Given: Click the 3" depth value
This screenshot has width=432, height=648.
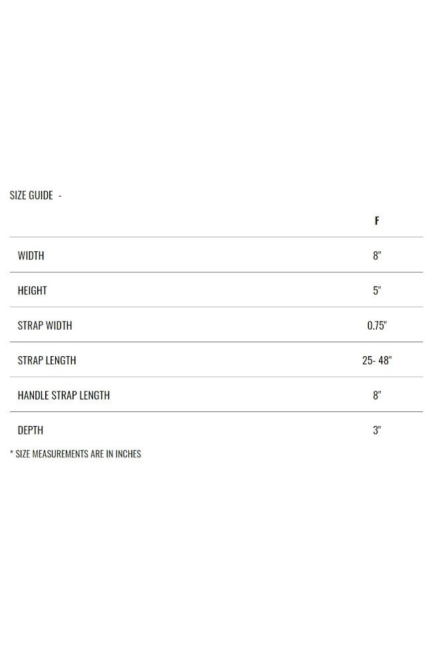Looking at the screenshot, I should (x=377, y=430).
